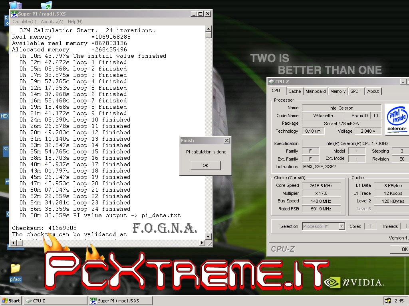Click the CPU-Z title bar icon
Screen dimensions: 409x306
[271, 81]
